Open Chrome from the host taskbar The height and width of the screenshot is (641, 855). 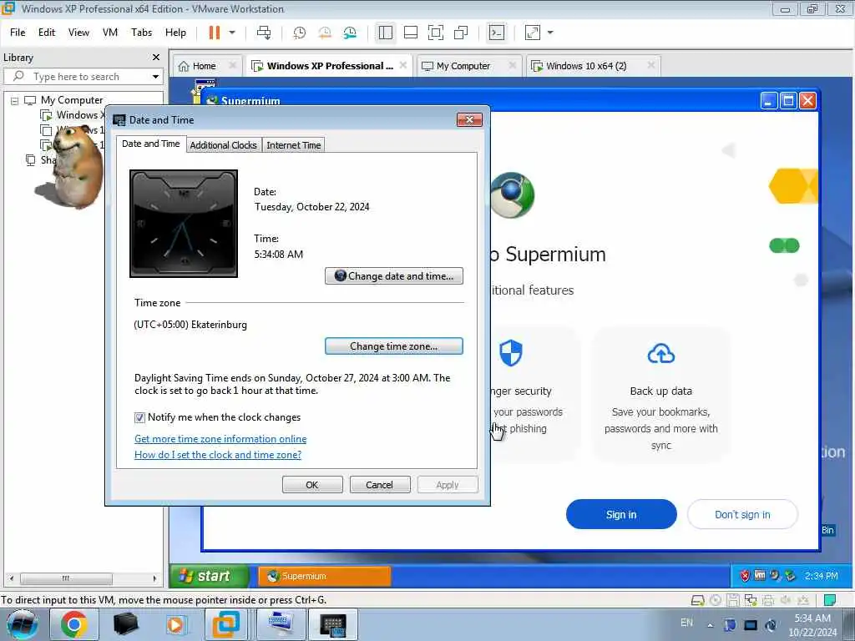pyautogui.click(x=74, y=624)
